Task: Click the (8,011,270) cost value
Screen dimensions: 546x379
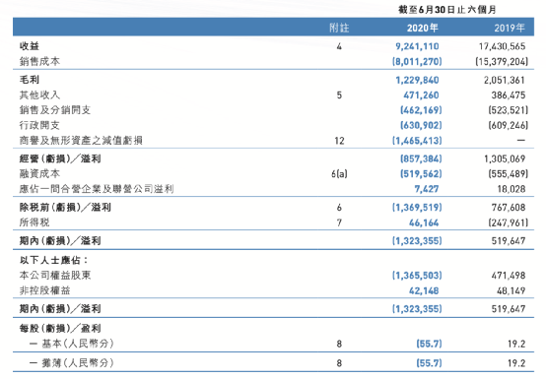Action: pyautogui.click(x=417, y=62)
